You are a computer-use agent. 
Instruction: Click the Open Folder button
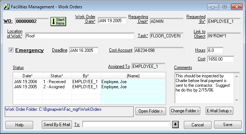[x=150, y=111]
